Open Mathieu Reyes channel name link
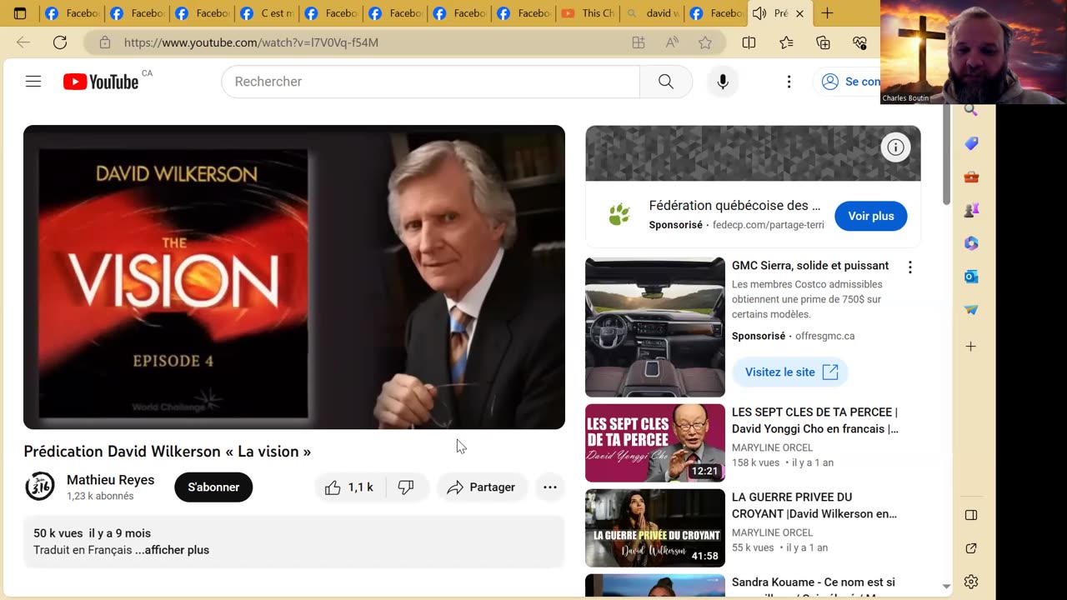The height and width of the screenshot is (600, 1067). coord(110,480)
